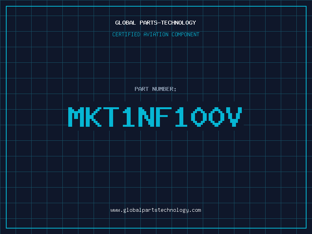Select the word CERTIFIED in the subtitle
The width and height of the screenshot is (312, 234).
[126, 34]
